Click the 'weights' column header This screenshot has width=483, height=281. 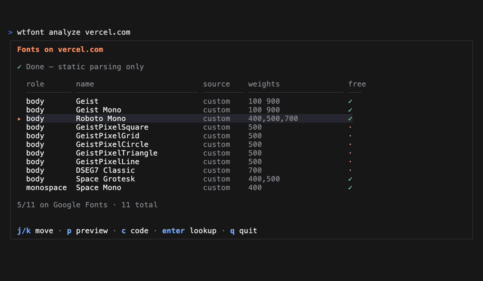[264, 84]
